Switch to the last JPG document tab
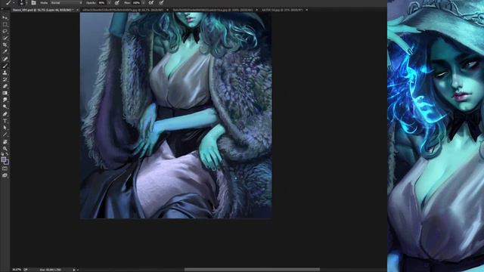Screen dimensions: 484x272 (x=282, y=10)
